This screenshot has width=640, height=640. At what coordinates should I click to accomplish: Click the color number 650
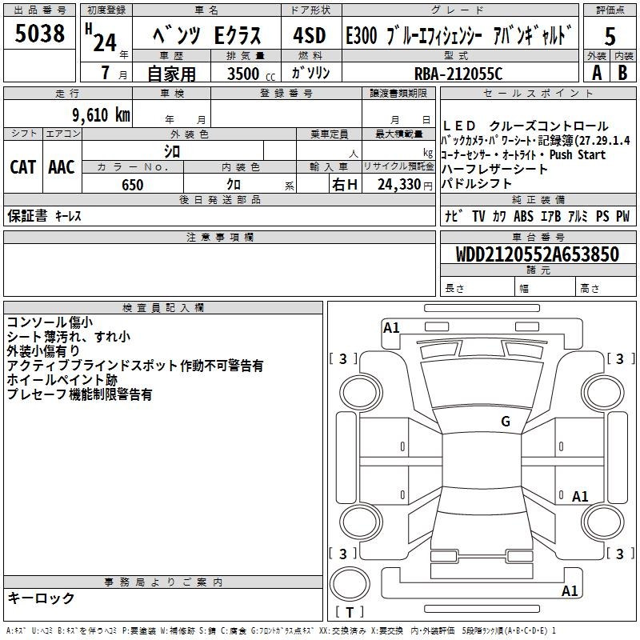[x=133, y=185]
